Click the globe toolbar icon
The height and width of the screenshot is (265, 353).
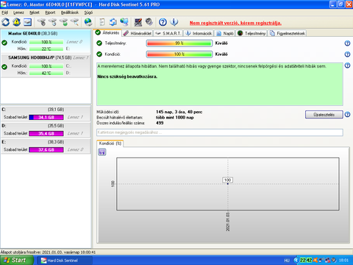[x=88, y=22]
